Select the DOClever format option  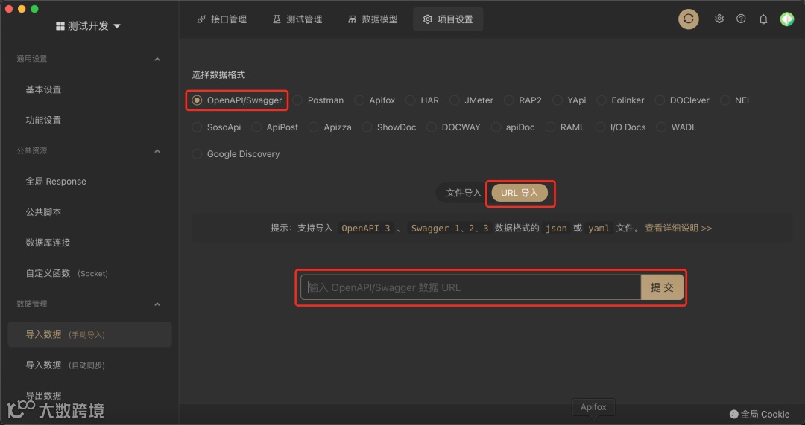682,100
